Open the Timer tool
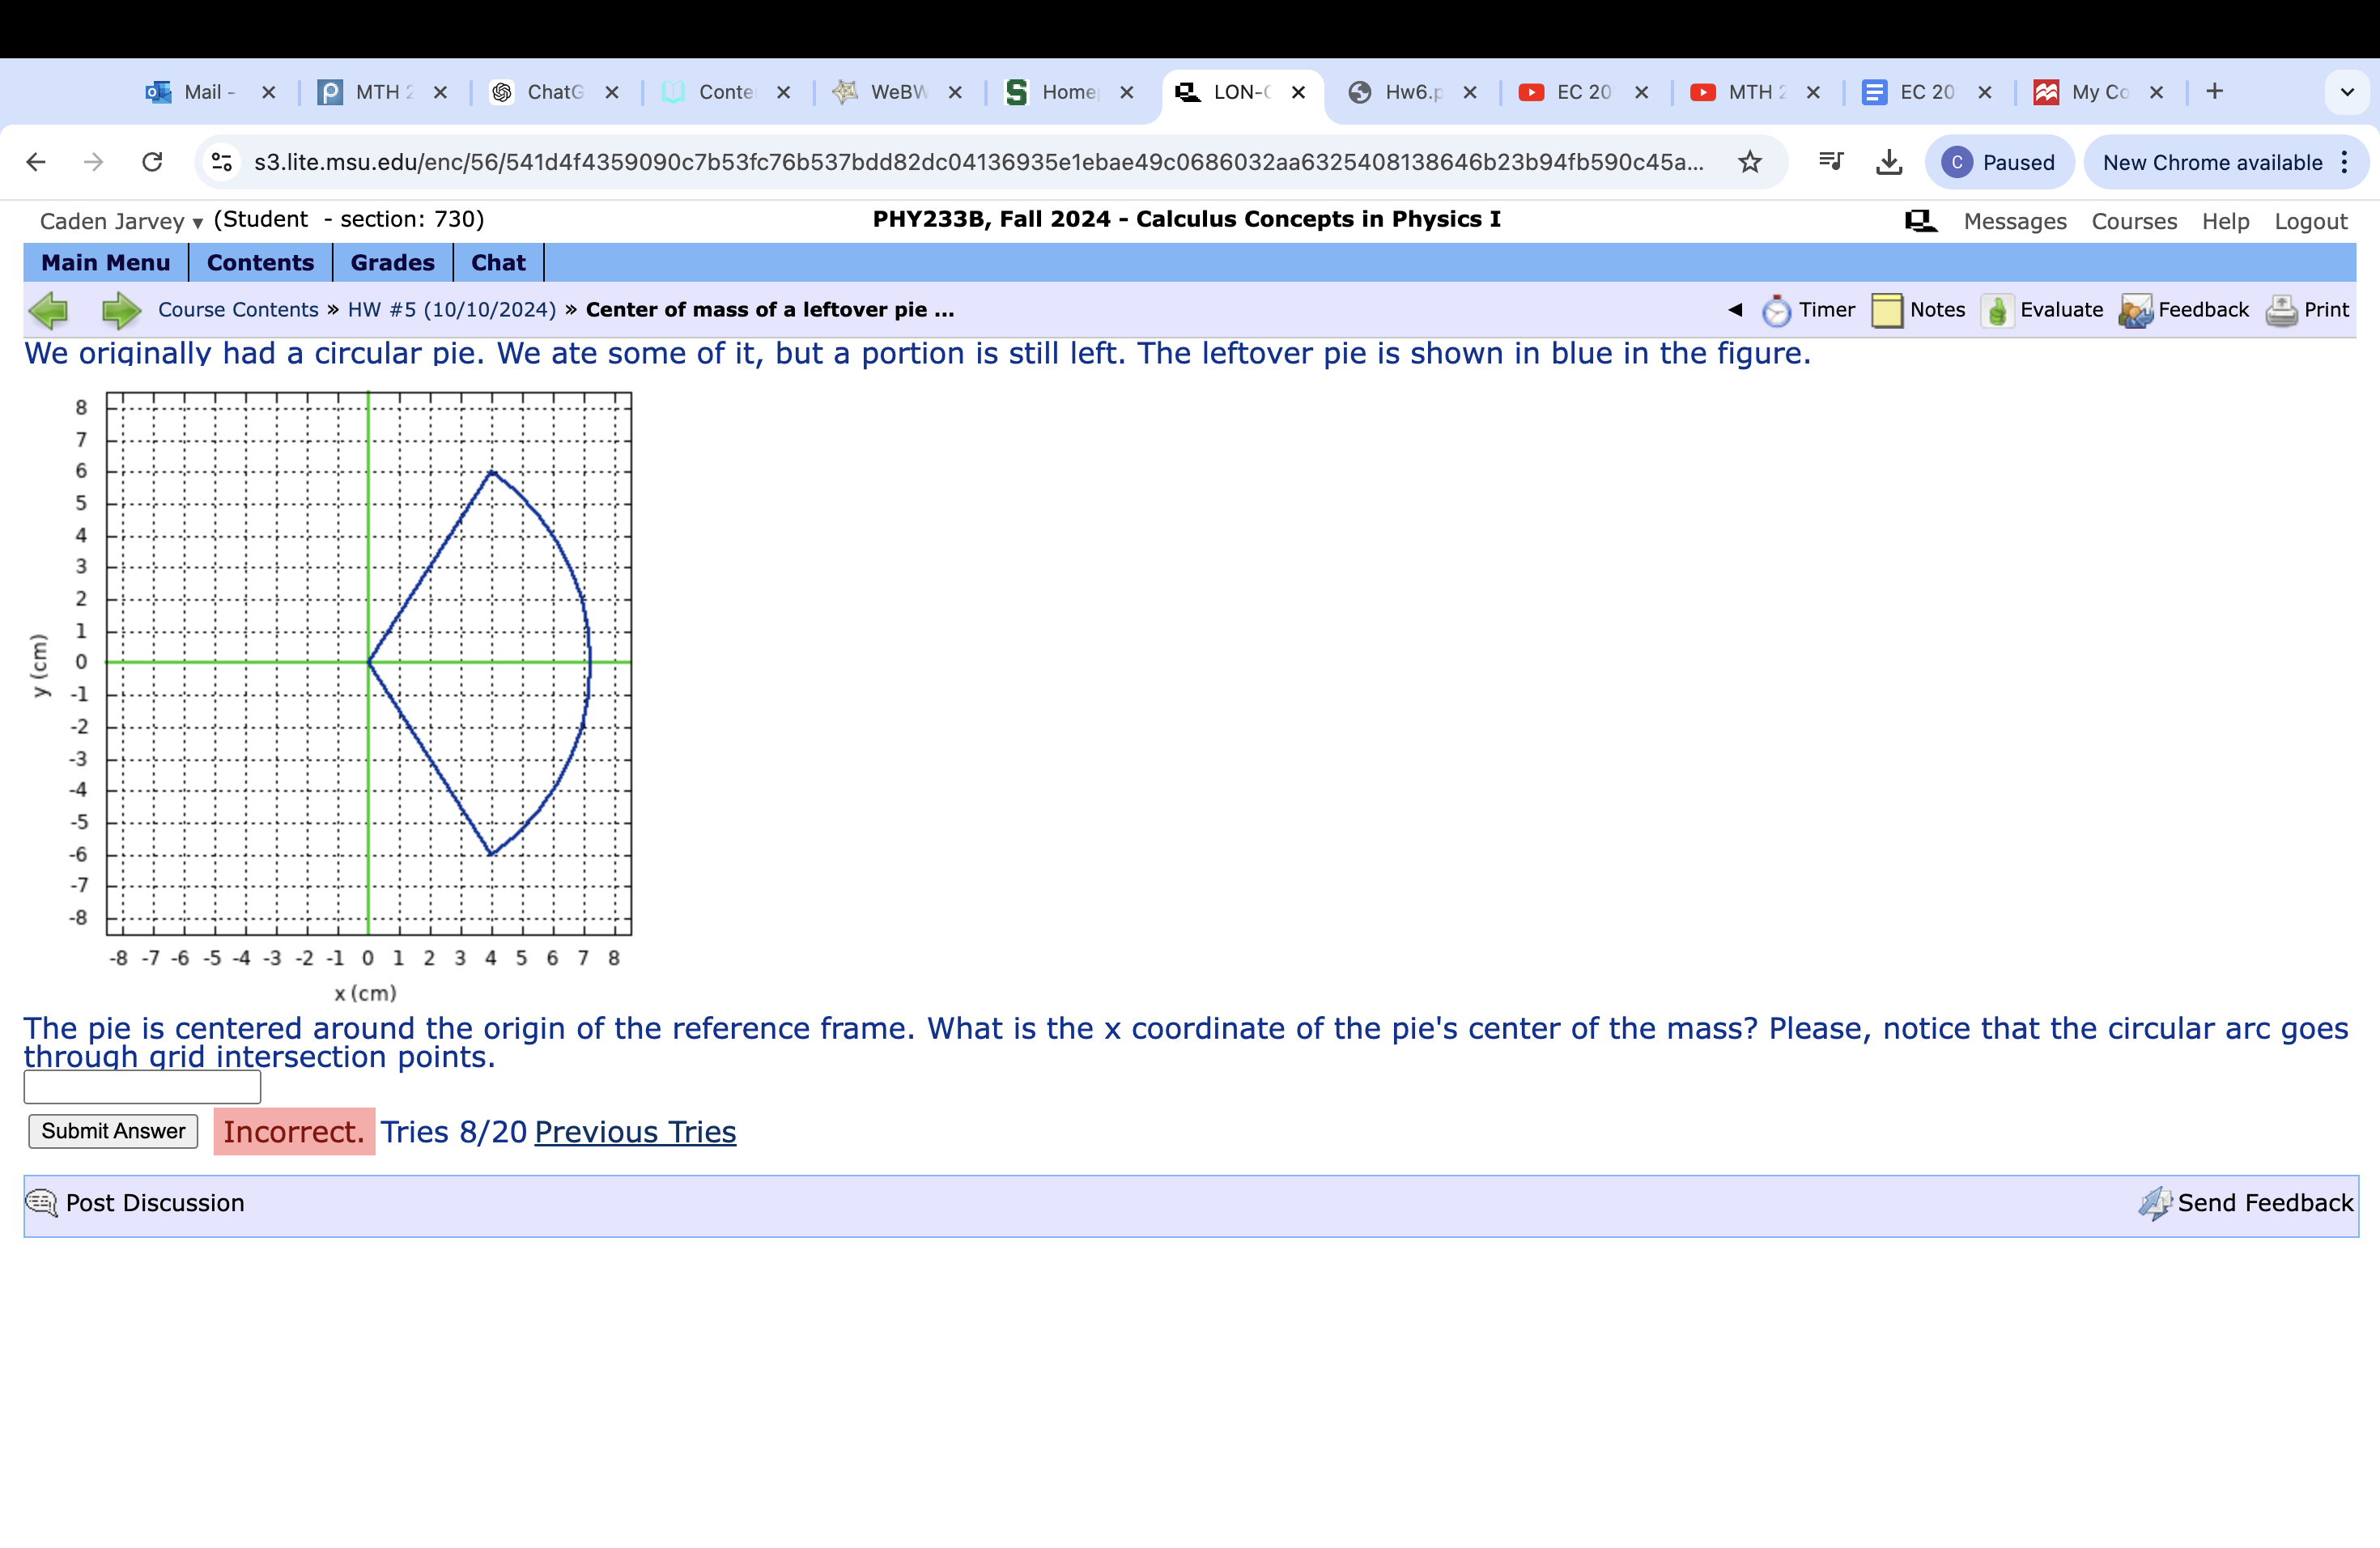The width and height of the screenshot is (2380, 1548). click(x=1808, y=310)
